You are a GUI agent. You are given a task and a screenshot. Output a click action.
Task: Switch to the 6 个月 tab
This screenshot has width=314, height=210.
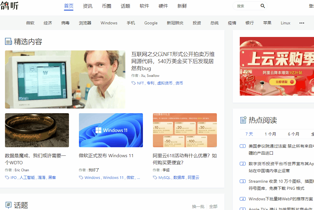coord(293,134)
